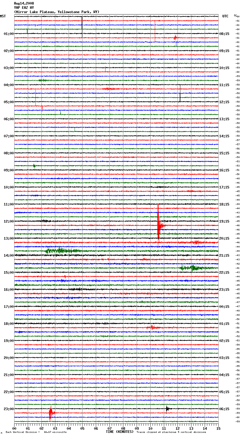Select the 13:00 MST time label
The width and height of the screenshot is (241, 436).
pyautogui.click(x=9, y=238)
